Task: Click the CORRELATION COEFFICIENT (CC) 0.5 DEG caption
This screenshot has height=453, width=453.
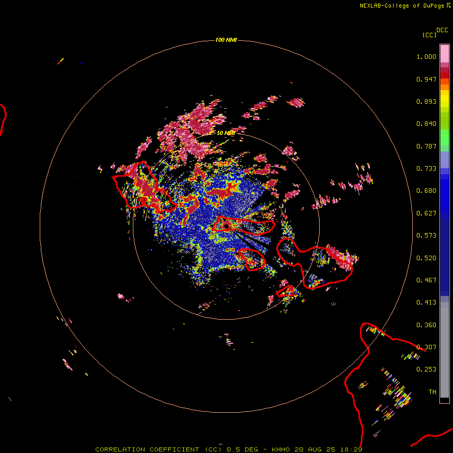Action: pos(176,449)
